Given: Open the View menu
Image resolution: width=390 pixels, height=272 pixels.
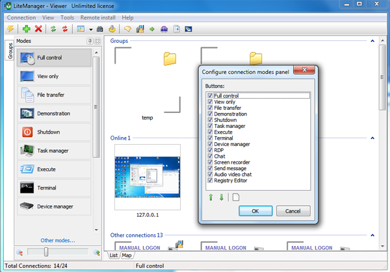Looking at the screenshot, I should [x=48, y=18].
